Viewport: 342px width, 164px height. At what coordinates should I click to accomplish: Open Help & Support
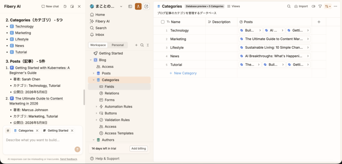(x=105, y=159)
